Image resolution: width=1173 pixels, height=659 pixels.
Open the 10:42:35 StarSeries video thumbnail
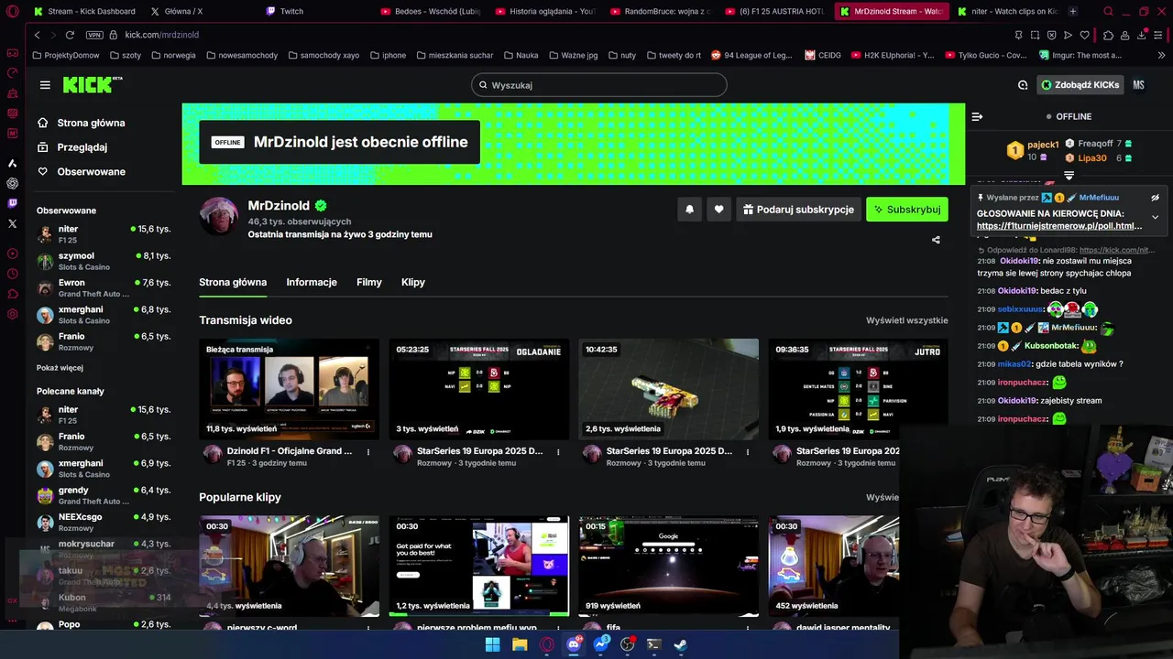click(668, 389)
